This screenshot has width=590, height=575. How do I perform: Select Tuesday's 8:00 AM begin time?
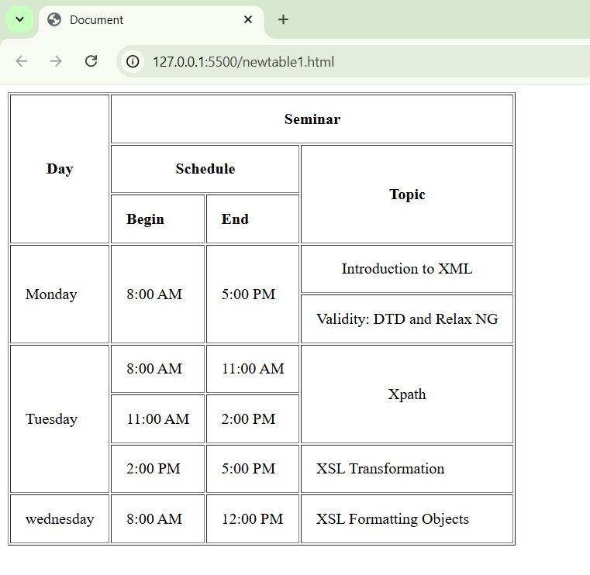click(x=157, y=369)
